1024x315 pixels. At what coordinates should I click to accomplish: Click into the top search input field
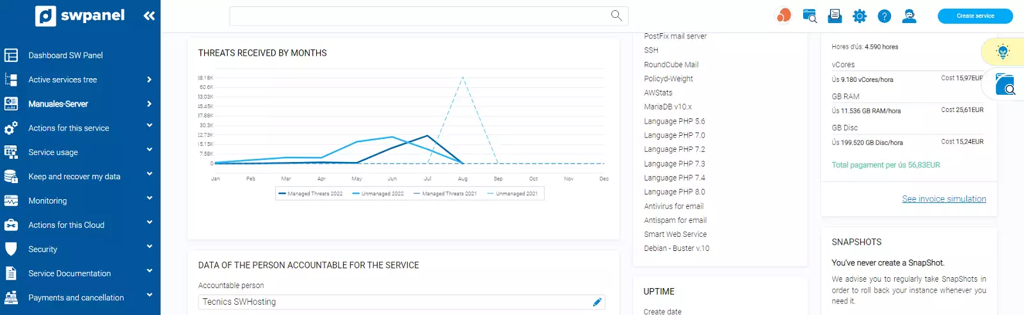tap(416, 16)
